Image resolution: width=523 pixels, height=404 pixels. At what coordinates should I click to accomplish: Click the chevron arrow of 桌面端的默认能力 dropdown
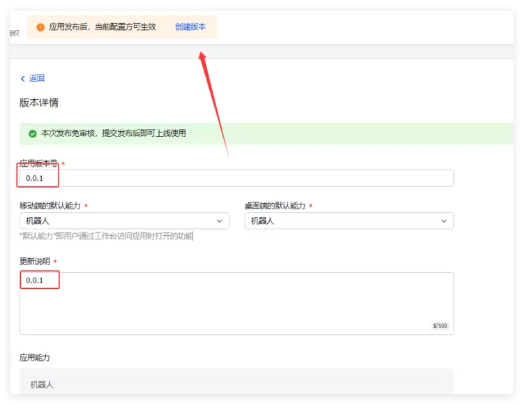[444, 221]
